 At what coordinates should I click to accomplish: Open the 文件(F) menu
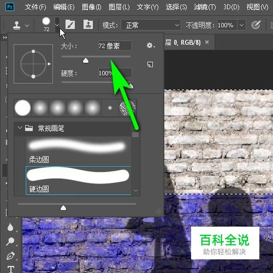click(x=35, y=7)
